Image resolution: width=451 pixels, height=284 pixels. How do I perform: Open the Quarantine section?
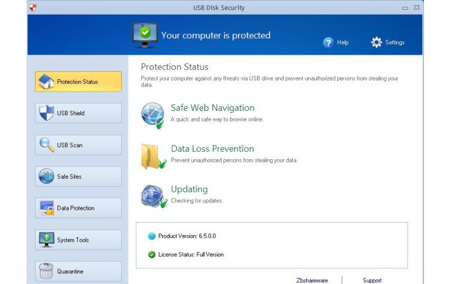[x=78, y=271]
